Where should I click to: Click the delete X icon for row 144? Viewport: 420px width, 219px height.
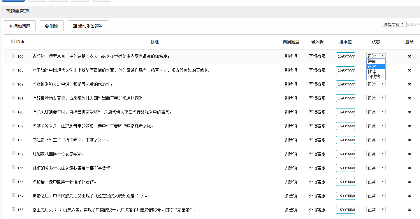coord(409,56)
